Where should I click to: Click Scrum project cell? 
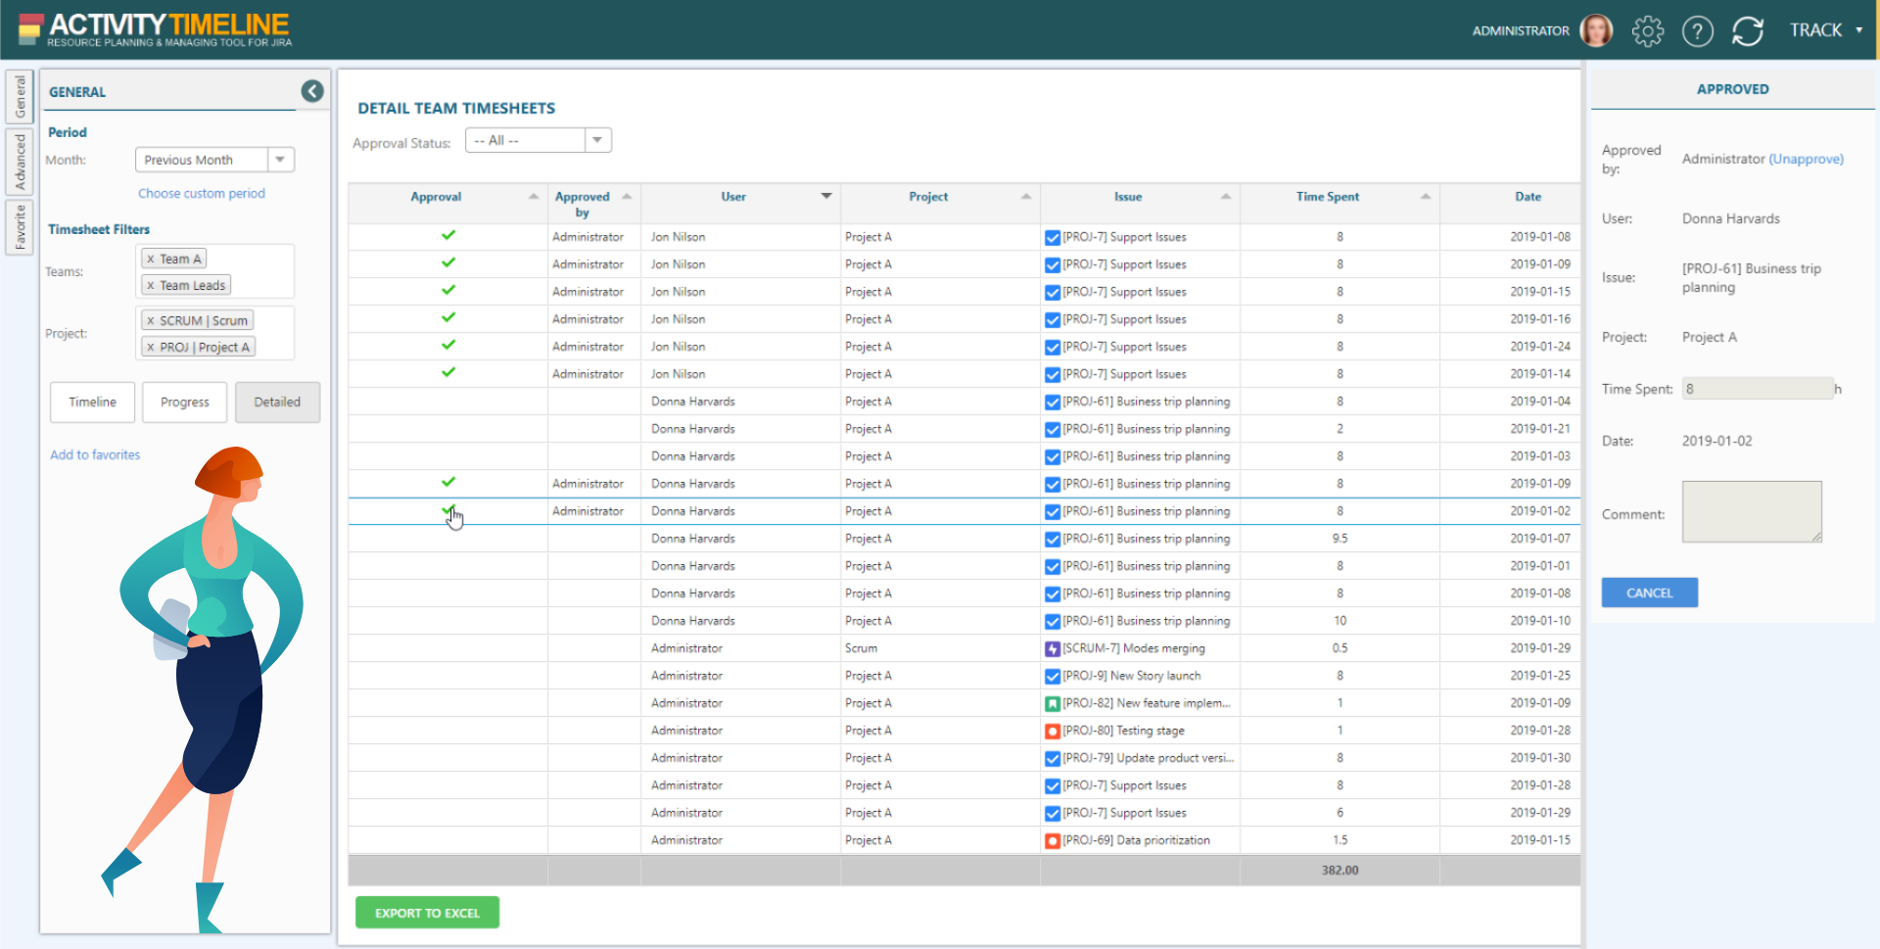(940, 648)
